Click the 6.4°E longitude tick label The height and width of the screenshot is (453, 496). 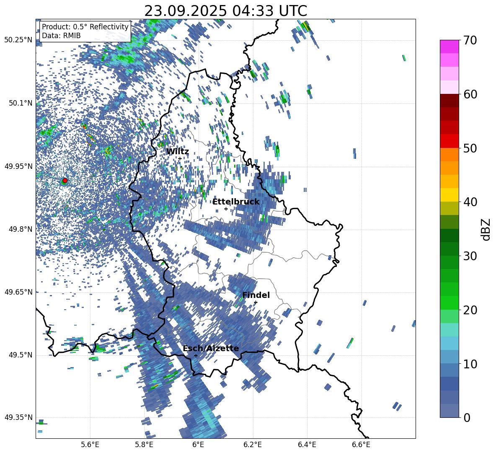click(307, 445)
